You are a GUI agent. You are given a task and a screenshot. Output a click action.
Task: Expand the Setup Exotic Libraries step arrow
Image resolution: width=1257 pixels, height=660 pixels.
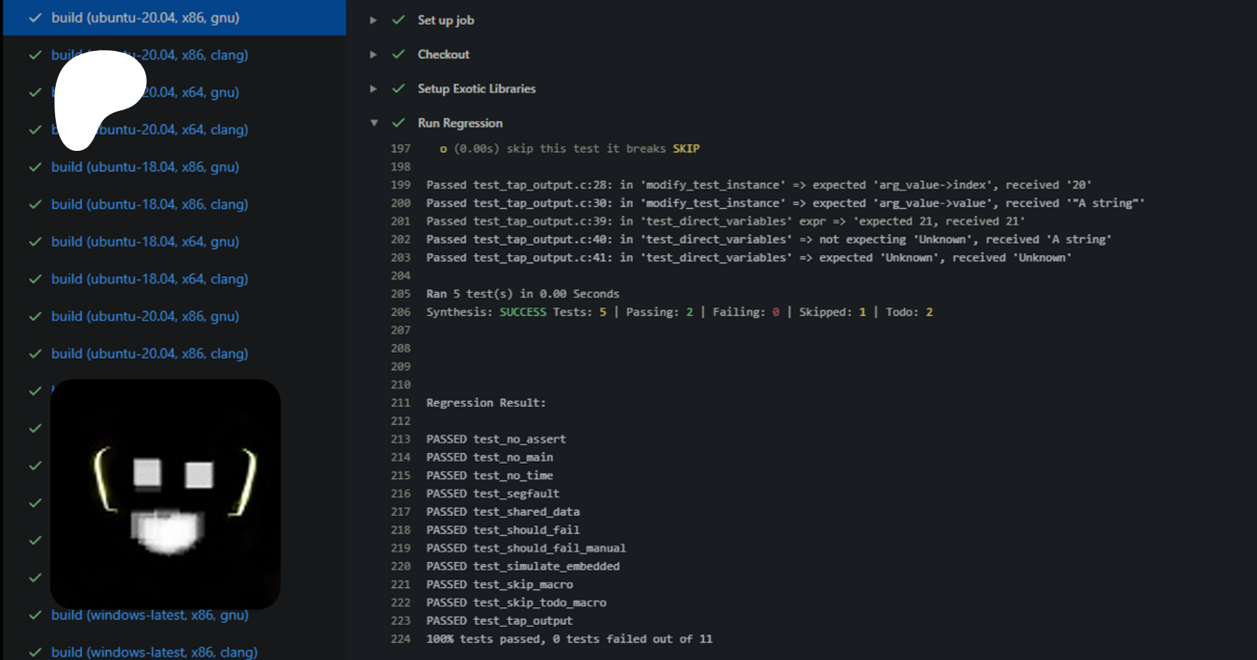pyautogui.click(x=374, y=89)
